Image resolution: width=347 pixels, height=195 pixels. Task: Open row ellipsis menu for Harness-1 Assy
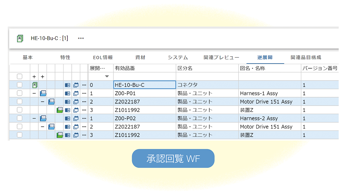(x=84, y=93)
